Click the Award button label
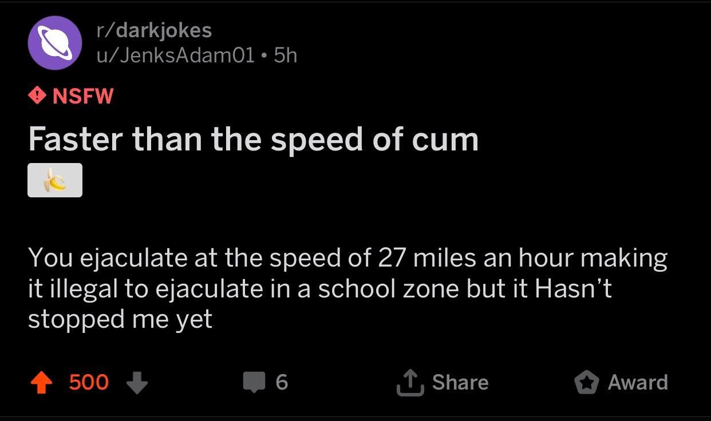The height and width of the screenshot is (421, 711). click(x=638, y=382)
